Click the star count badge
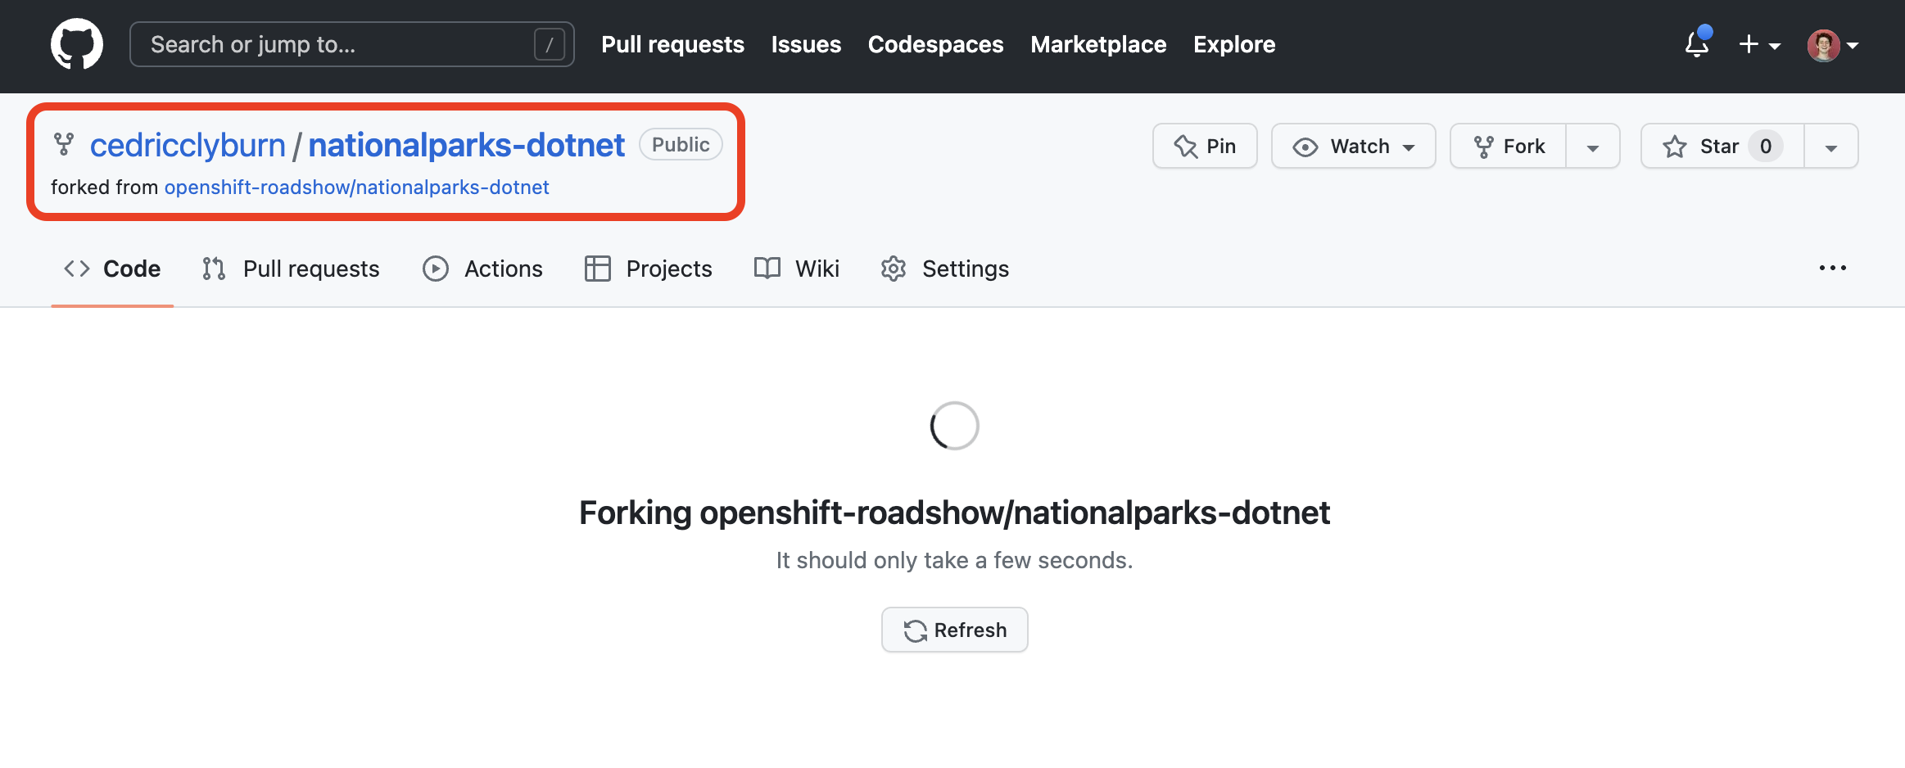 [1766, 147]
